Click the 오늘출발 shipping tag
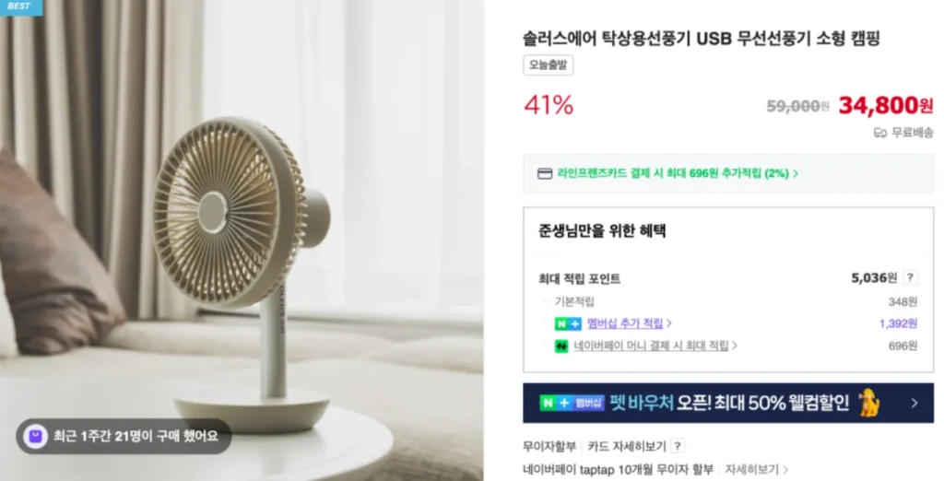 548,65
